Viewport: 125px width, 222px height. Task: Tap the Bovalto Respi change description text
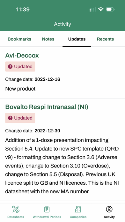pos(62,166)
